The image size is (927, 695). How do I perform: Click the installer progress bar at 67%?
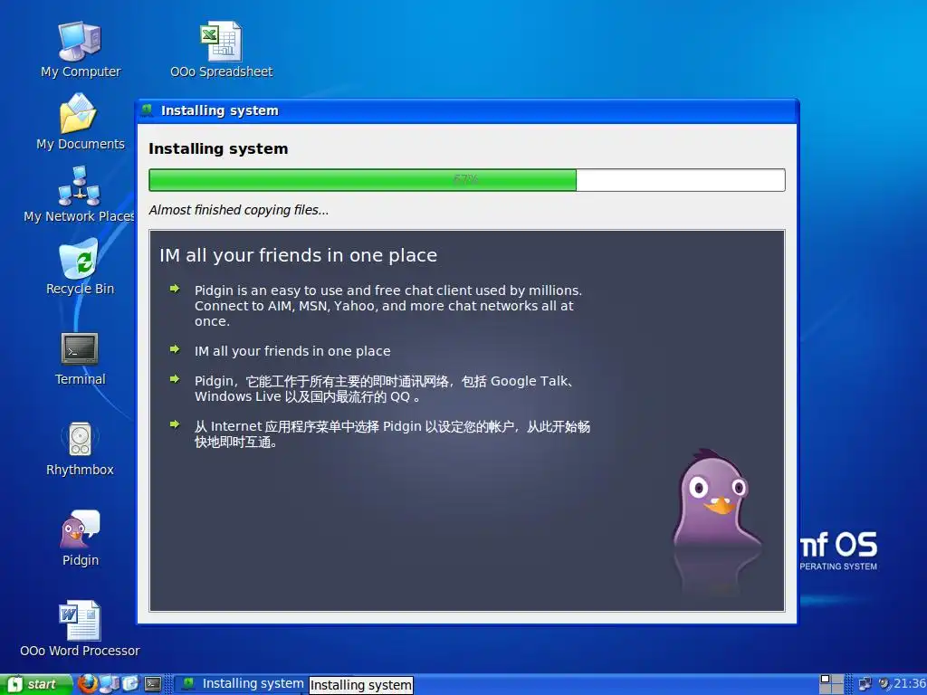pos(466,180)
